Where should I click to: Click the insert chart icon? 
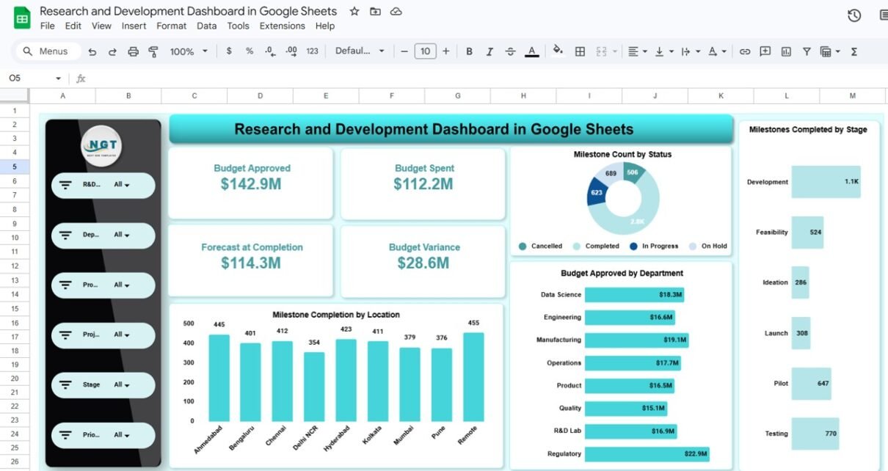pos(786,51)
